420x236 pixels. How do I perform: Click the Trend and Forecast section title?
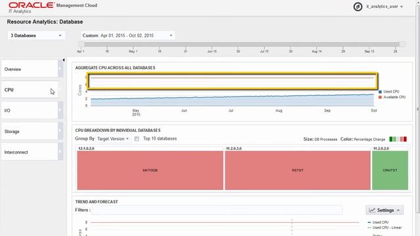point(96,202)
